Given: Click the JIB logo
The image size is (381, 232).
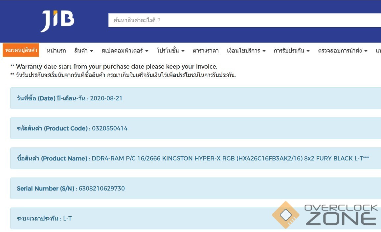Looking at the screenshot, I should [57, 21].
